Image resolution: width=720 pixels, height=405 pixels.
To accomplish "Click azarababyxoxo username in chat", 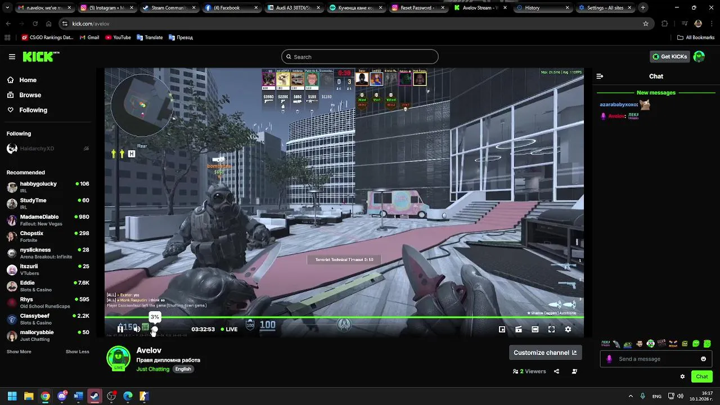I will click(618, 105).
